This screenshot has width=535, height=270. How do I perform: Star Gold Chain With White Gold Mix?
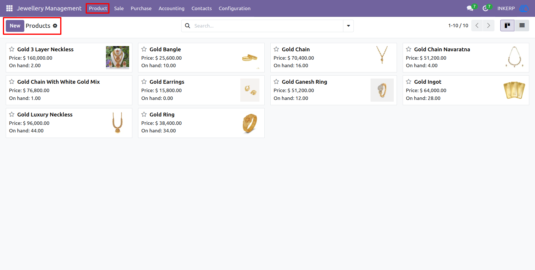pyautogui.click(x=12, y=82)
